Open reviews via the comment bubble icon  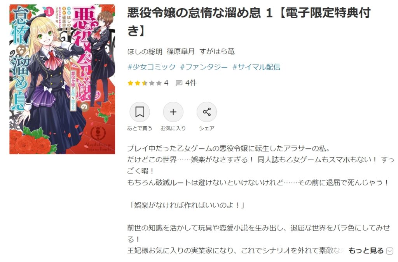(x=179, y=83)
